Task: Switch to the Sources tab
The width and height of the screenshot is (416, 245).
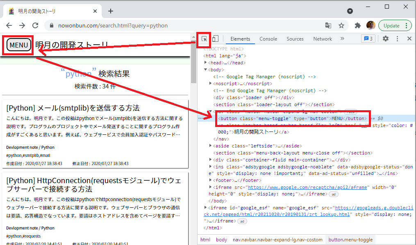Action: click(295, 39)
